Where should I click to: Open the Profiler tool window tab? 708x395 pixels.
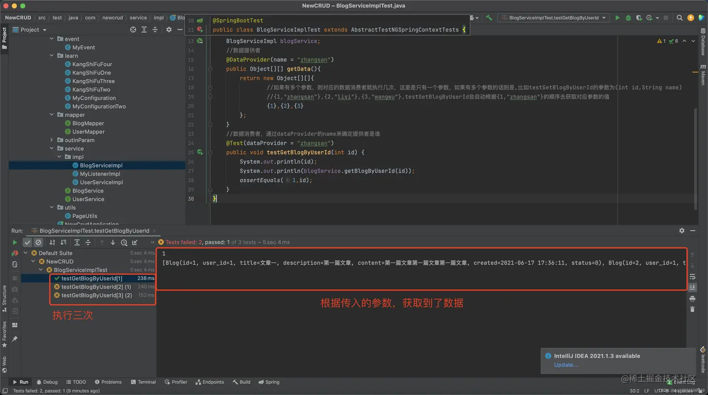[x=176, y=382]
